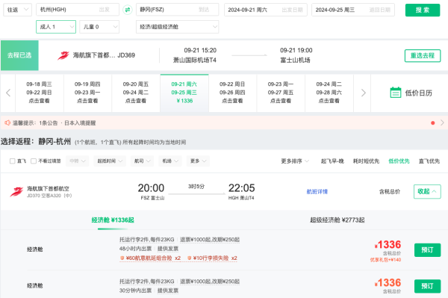Screen dimensions: 448x298
Task: Click Capital Airlines logo in selected outbound flight
Action: pos(63,55)
